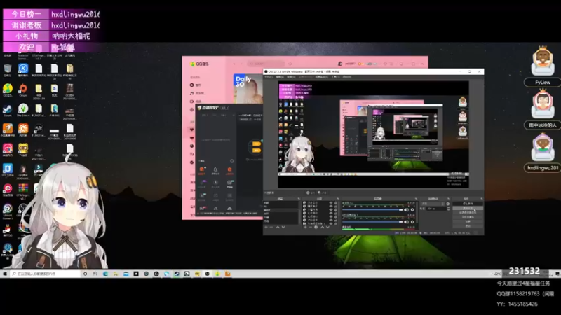Open the second mixer channel settings gear
Screen dimensions: 561x315
[412, 222]
